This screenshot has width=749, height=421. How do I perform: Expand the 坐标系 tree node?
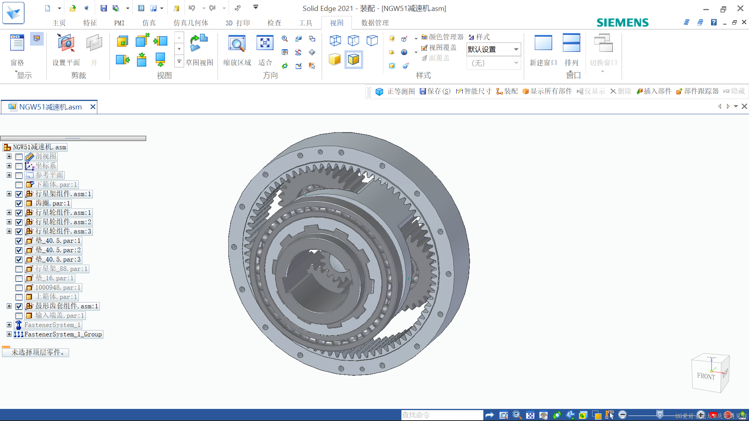pyautogui.click(x=9, y=166)
